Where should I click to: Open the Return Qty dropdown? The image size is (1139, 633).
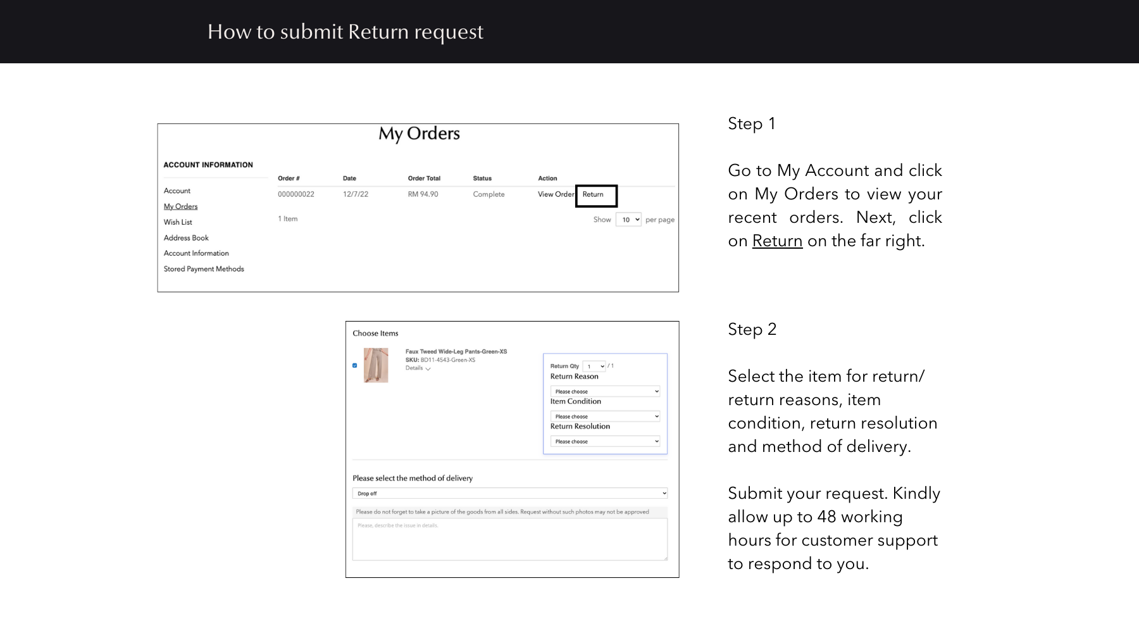click(x=594, y=366)
